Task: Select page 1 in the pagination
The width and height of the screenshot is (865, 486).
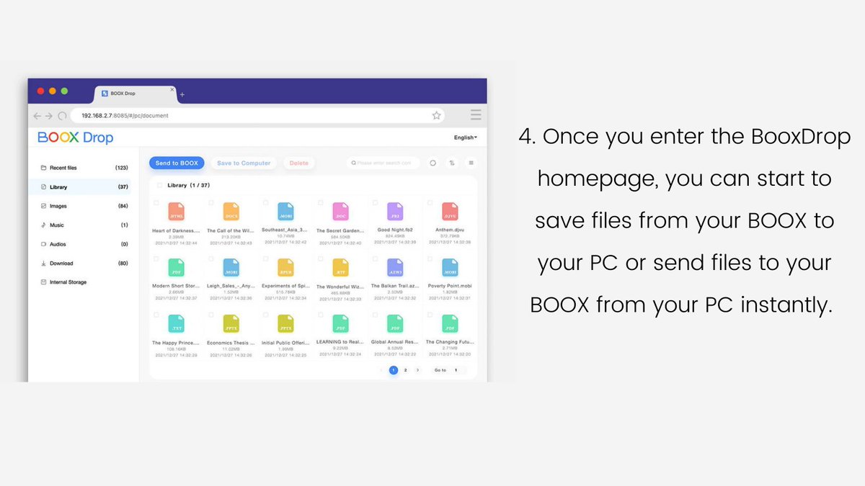Action: click(394, 370)
